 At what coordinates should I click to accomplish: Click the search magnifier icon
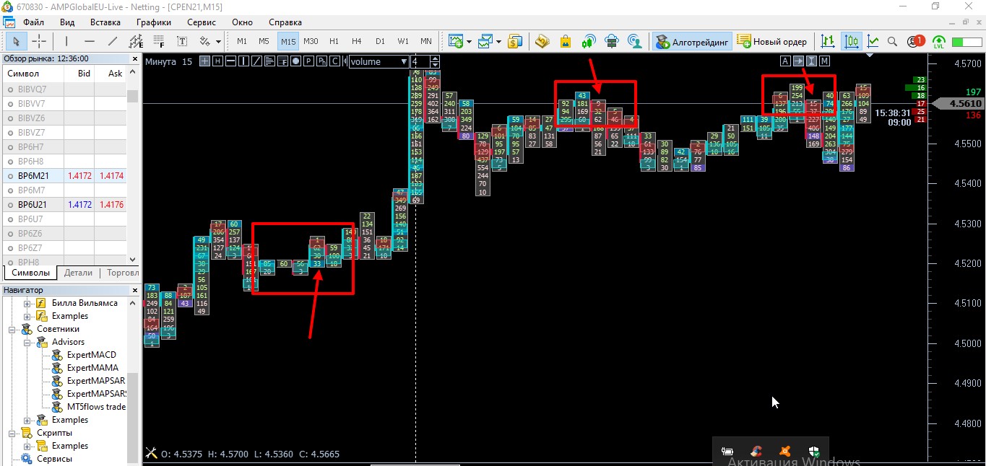(x=893, y=41)
